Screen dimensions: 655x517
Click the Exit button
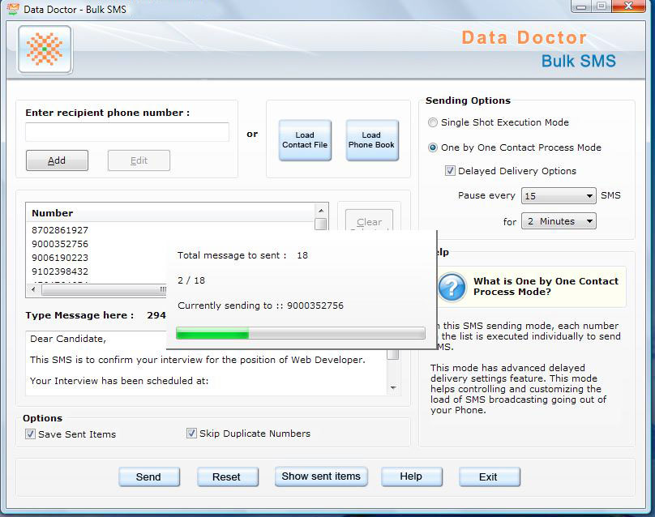(x=489, y=476)
